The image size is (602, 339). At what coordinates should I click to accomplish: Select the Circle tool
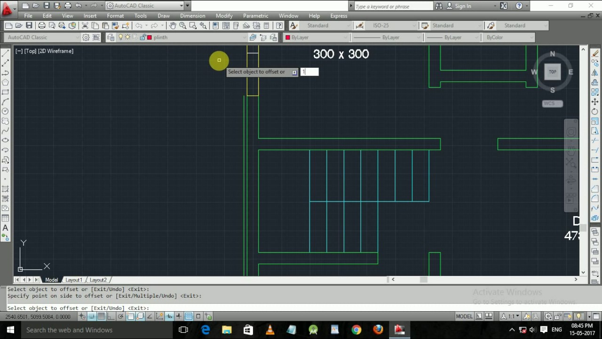[x=6, y=111]
